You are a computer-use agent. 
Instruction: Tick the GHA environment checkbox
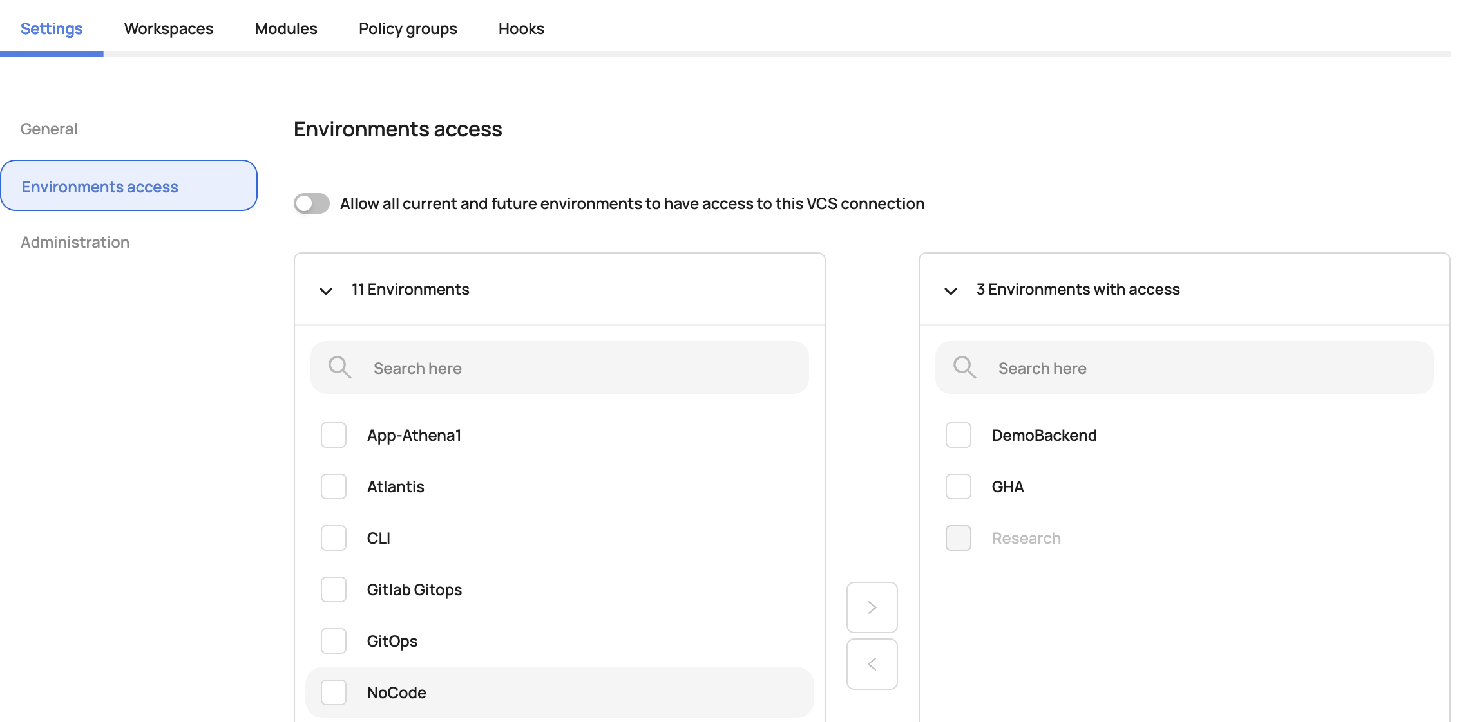(959, 486)
